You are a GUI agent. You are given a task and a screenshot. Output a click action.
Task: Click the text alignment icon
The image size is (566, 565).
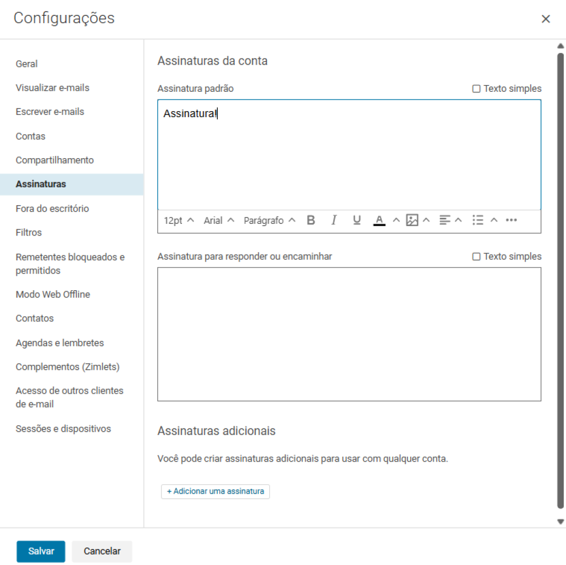pyautogui.click(x=444, y=221)
